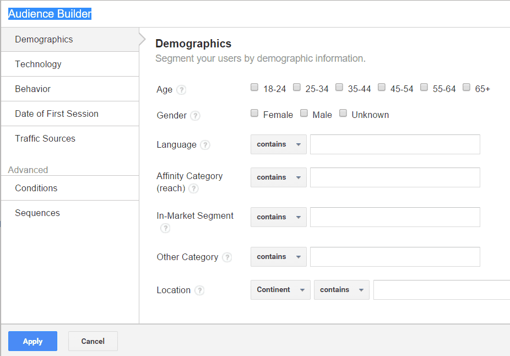Tick the Female gender checkbox

(x=254, y=113)
